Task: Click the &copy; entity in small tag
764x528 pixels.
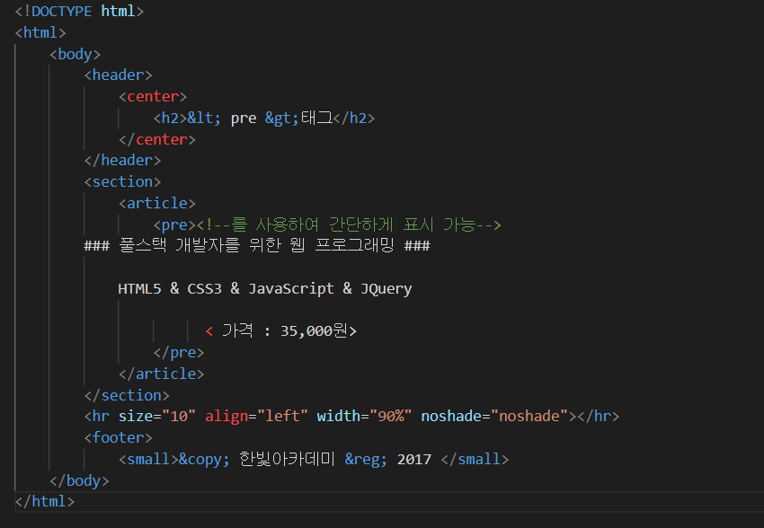Action: point(204,460)
